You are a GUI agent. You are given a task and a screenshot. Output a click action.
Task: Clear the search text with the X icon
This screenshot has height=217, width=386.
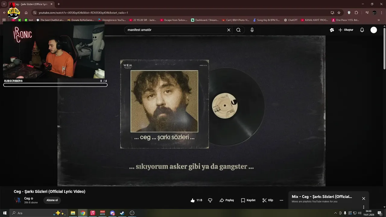pos(229,30)
